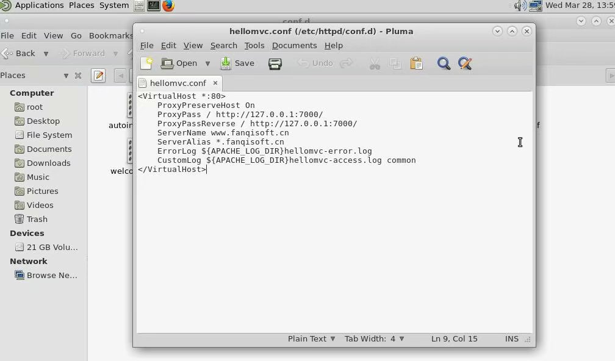Open file manager launcher in panel

tap(139, 5)
